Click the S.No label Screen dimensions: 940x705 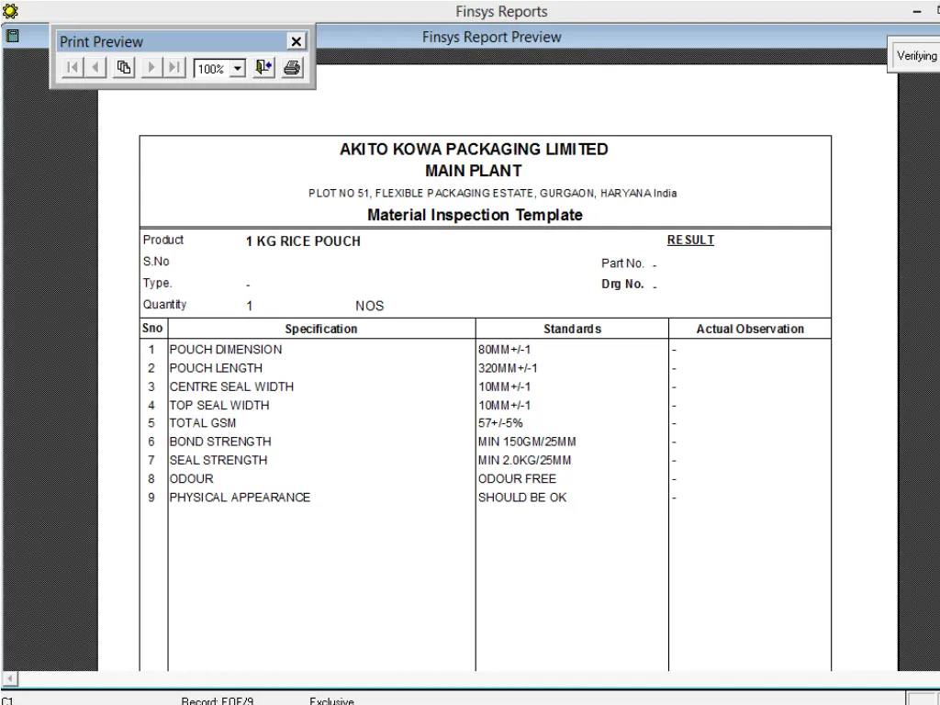click(156, 262)
